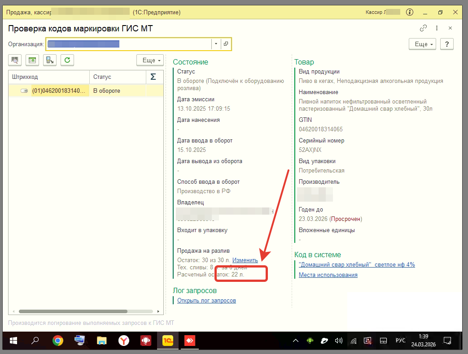Viewport: 468px width, 354px height.
Task: Sort by the Штрихкод column header
Action: pos(48,77)
